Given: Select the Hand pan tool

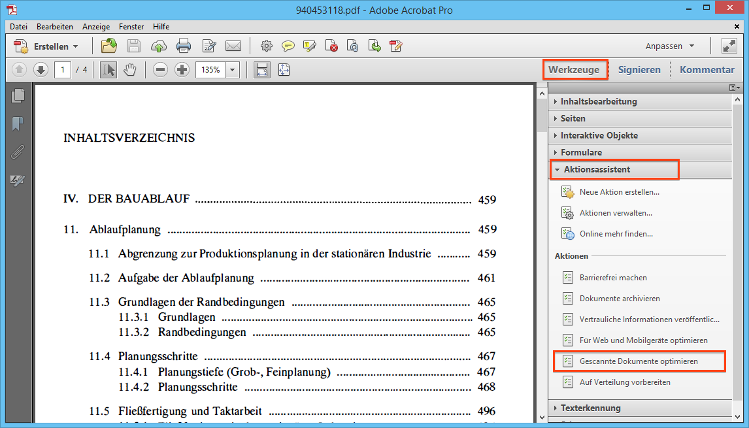Looking at the screenshot, I should coord(129,70).
